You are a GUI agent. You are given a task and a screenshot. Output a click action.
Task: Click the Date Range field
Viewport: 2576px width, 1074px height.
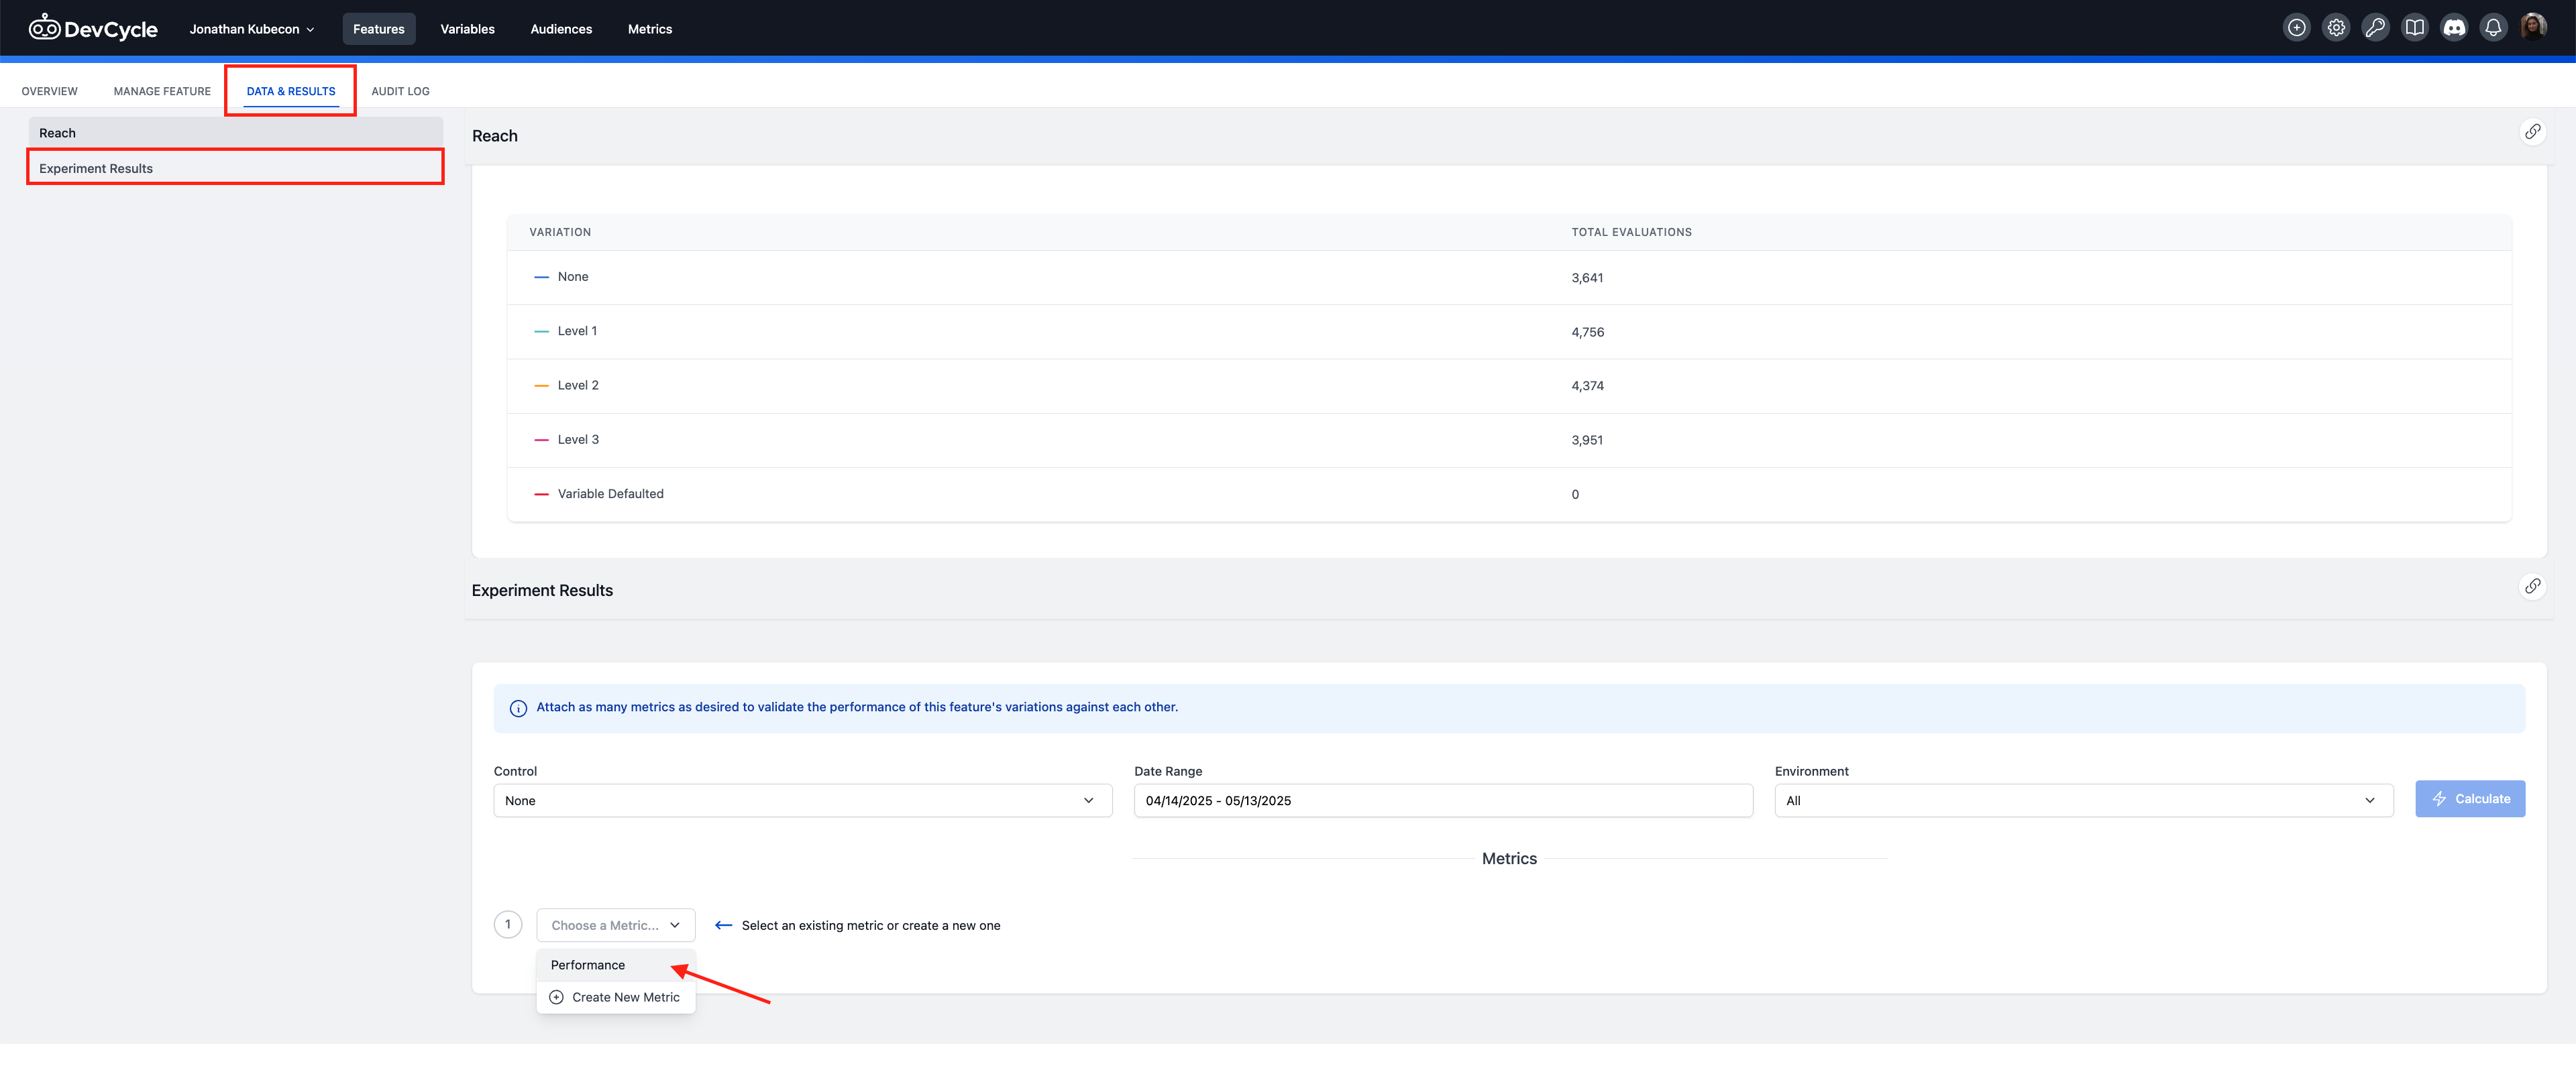coord(1443,799)
